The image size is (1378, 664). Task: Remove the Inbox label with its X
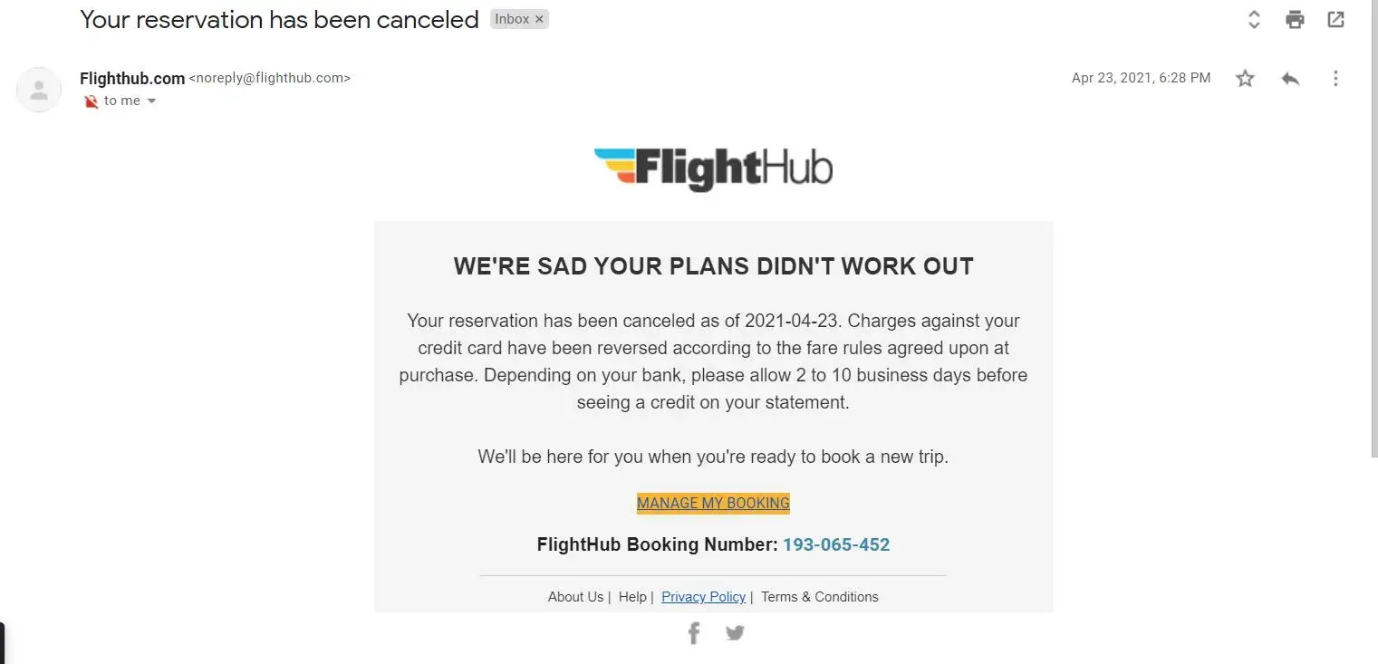click(539, 19)
